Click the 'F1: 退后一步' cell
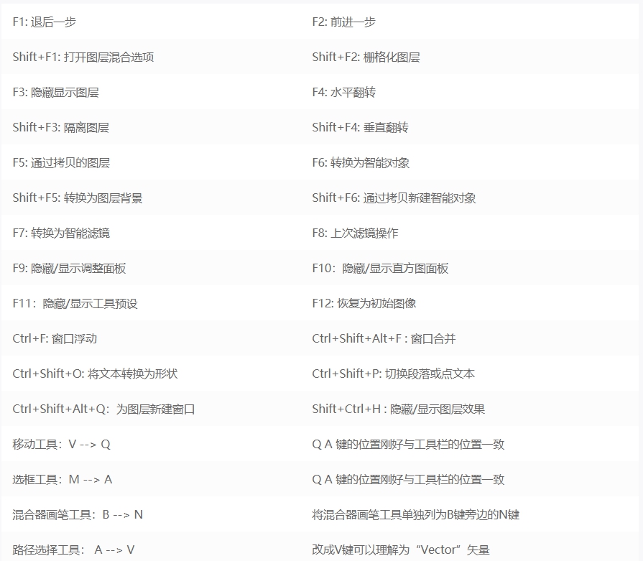 click(x=45, y=22)
